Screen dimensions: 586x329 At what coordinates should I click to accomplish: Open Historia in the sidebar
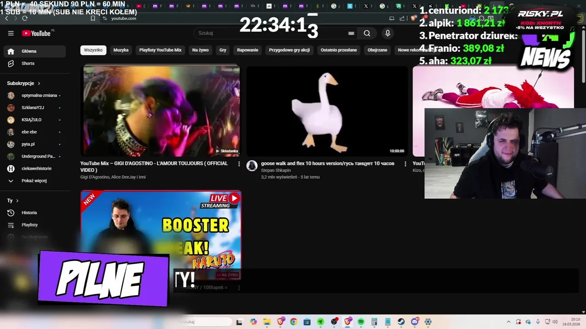pos(35,212)
